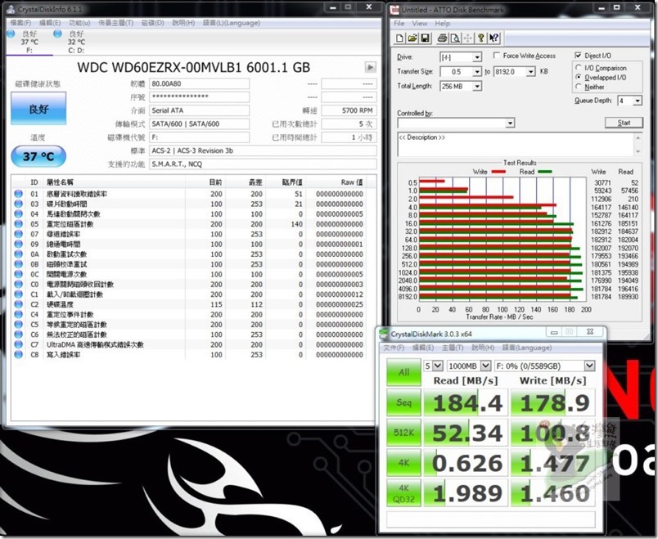The height and width of the screenshot is (539, 658).
Task: Run the 4K QD32 test button
Action: click(x=403, y=493)
